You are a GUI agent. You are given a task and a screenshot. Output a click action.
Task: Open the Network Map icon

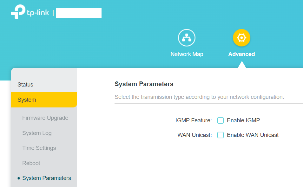[x=187, y=38]
